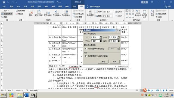Image resolution: width=174 pixels, height=98 pixels.
Task: Adjust the 左(L) left margin spinner
Action: tap(119, 37)
